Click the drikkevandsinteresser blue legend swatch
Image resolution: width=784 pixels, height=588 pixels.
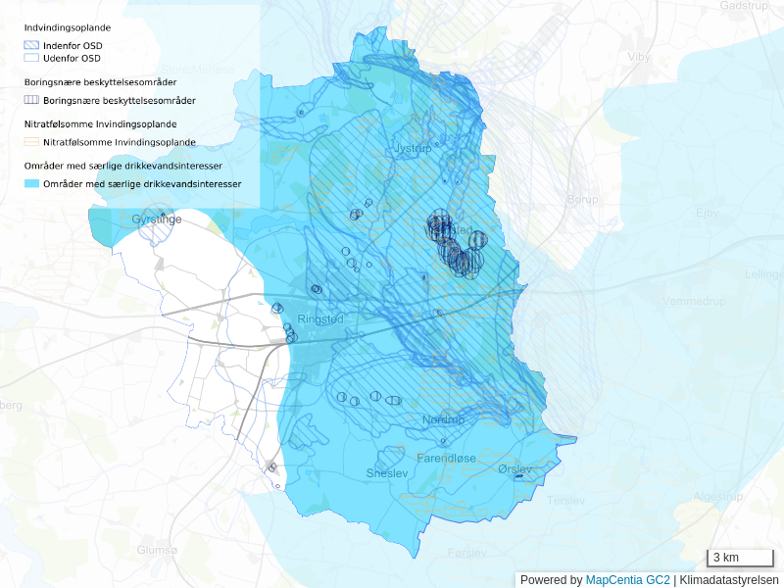coord(31,184)
